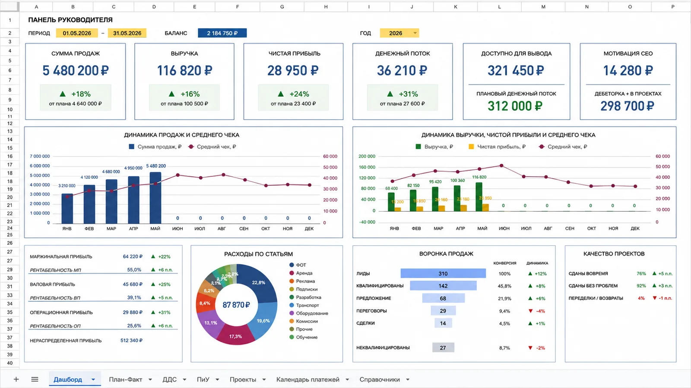This screenshot has height=388, width=691.
Task: Click the 116 820 ₽ revenue value
Action: [184, 70]
